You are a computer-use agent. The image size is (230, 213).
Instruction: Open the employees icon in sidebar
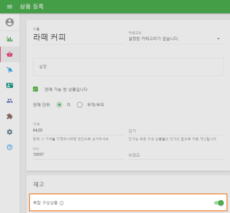[10, 100]
